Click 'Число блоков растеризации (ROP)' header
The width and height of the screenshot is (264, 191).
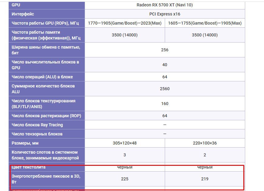click(47, 116)
